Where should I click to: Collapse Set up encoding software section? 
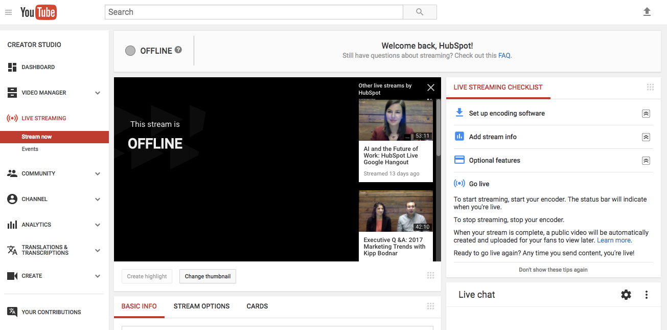pyautogui.click(x=646, y=114)
